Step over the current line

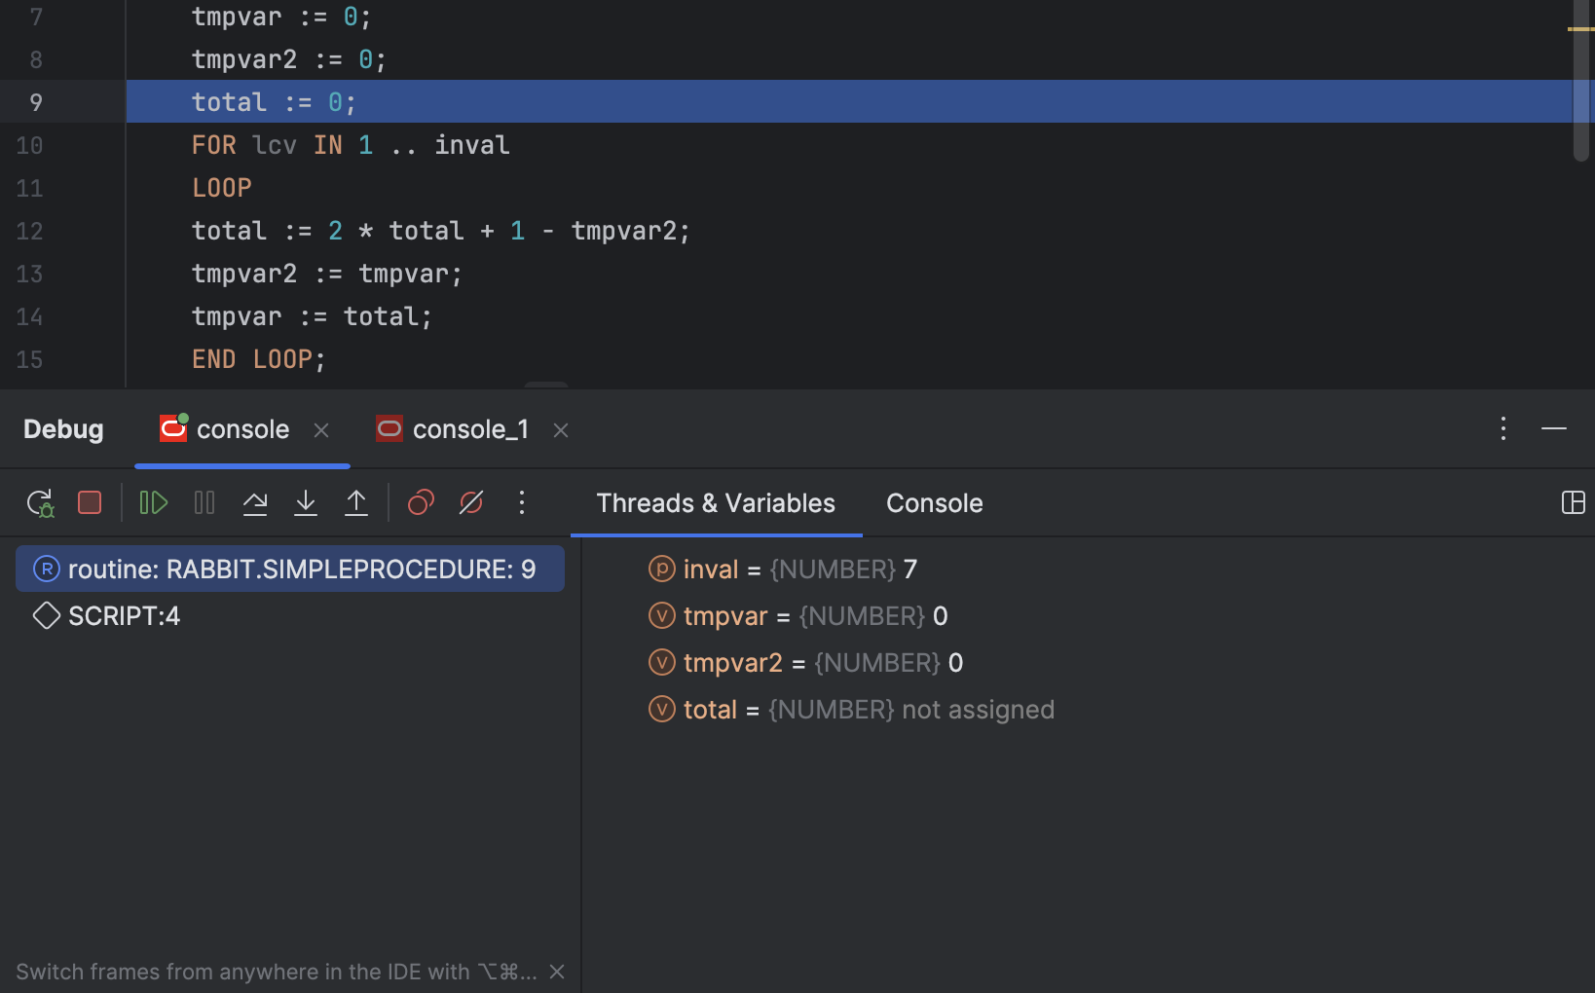pos(255,502)
